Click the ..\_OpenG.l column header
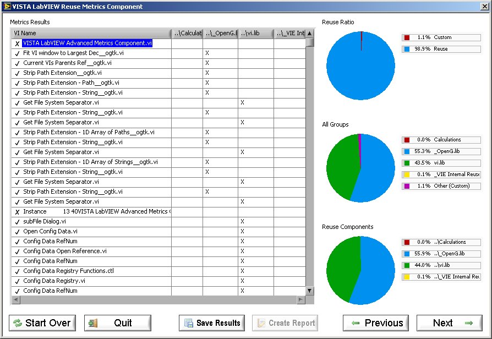 pos(221,33)
